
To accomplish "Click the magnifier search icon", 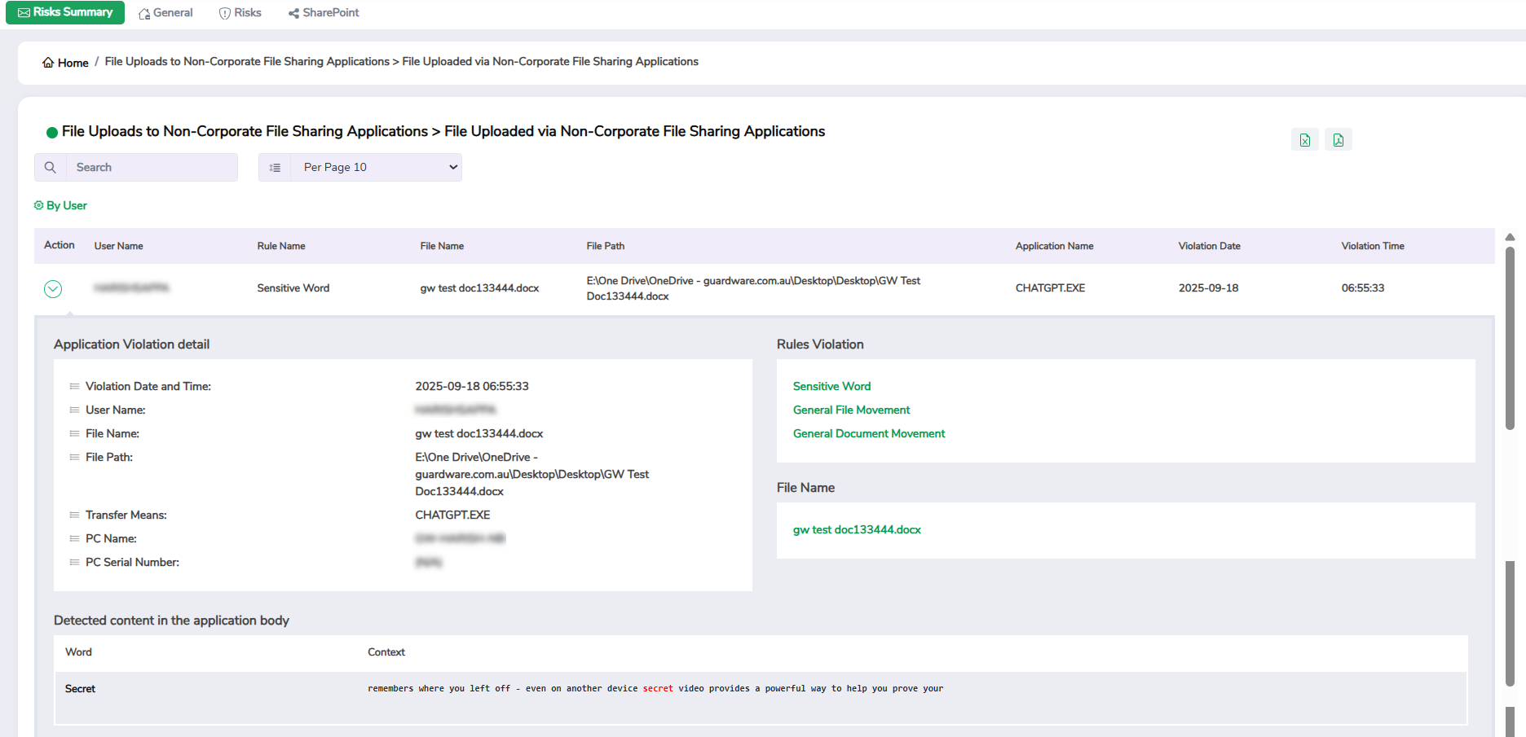I will coord(51,167).
